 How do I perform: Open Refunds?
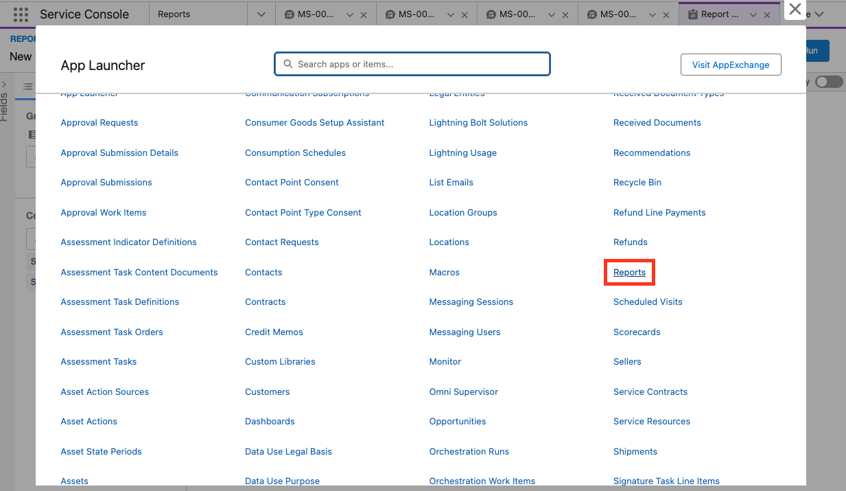coord(631,242)
